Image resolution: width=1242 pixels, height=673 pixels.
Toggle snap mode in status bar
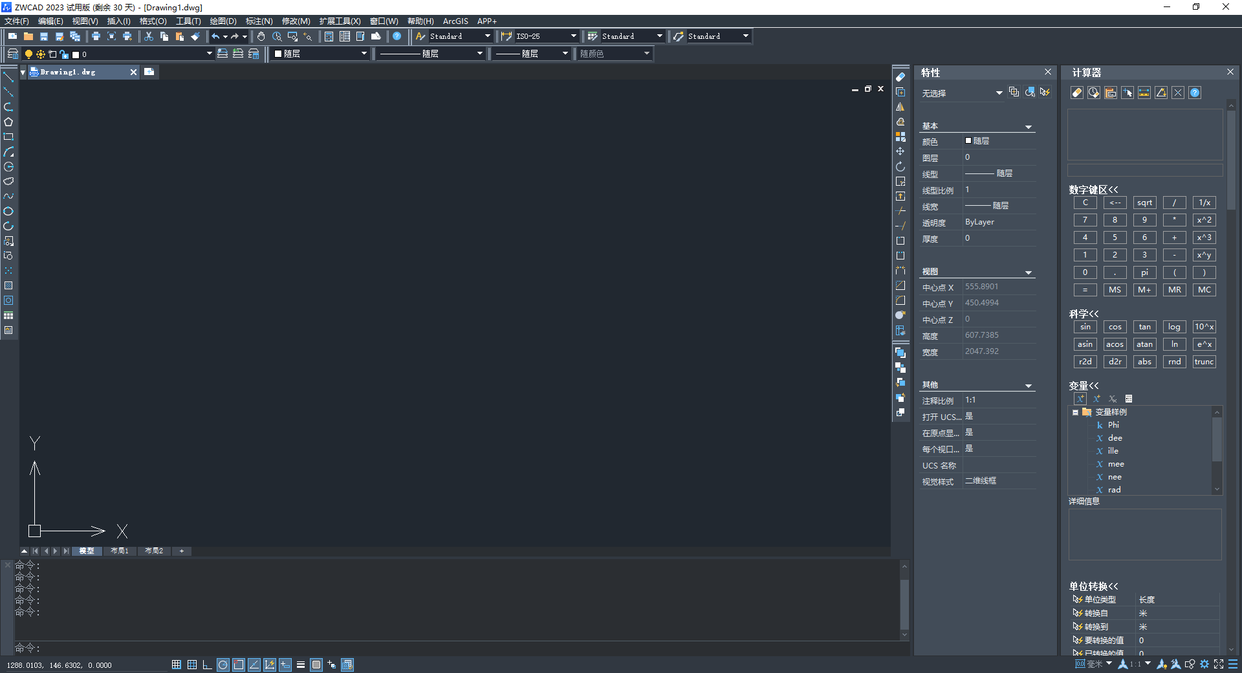[x=177, y=665]
